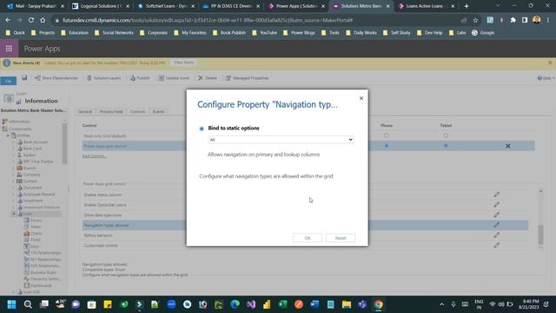Collapse the Entities tree node
556x313 pixels.
8,136
